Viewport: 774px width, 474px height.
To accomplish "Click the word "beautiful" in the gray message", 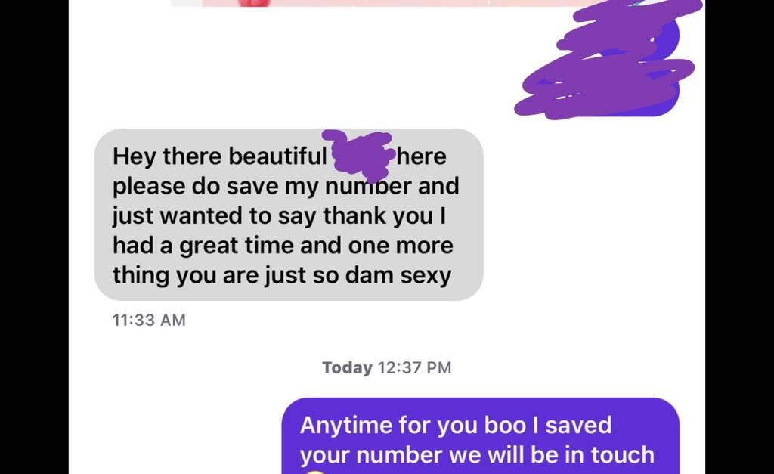I will pos(277,156).
